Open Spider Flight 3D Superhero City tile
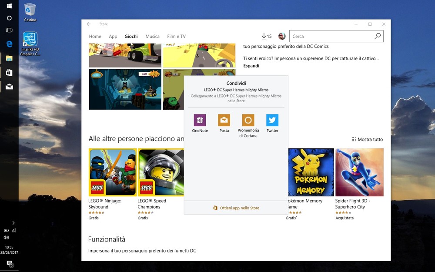435x272 pixels. [359, 172]
